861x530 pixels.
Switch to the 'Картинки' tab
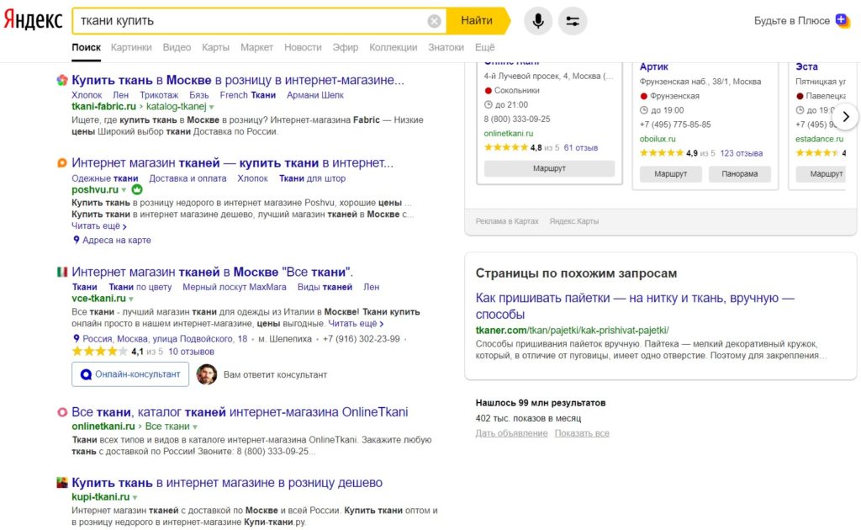pyautogui.click(x=131, y=47)
